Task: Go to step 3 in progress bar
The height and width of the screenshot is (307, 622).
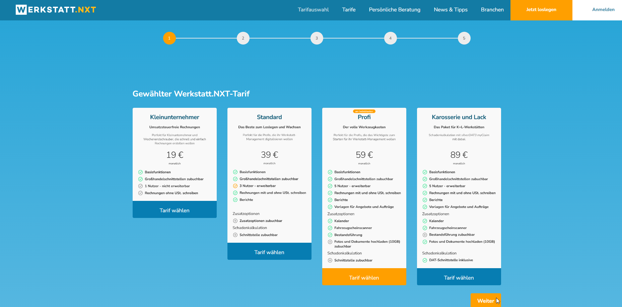Action: pos(317,38)
